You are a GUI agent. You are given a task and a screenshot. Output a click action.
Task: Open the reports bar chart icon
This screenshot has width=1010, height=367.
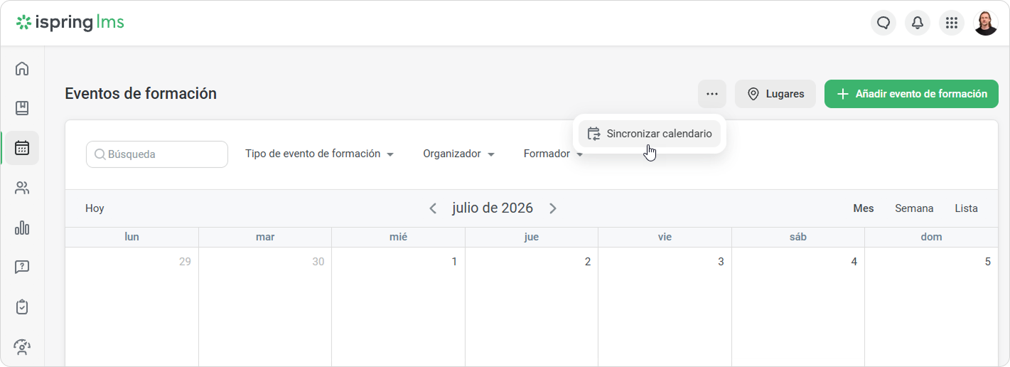(x=22, y=228)
